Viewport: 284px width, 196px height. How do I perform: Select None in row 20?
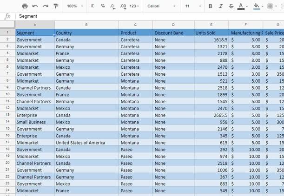coord(173,163)
